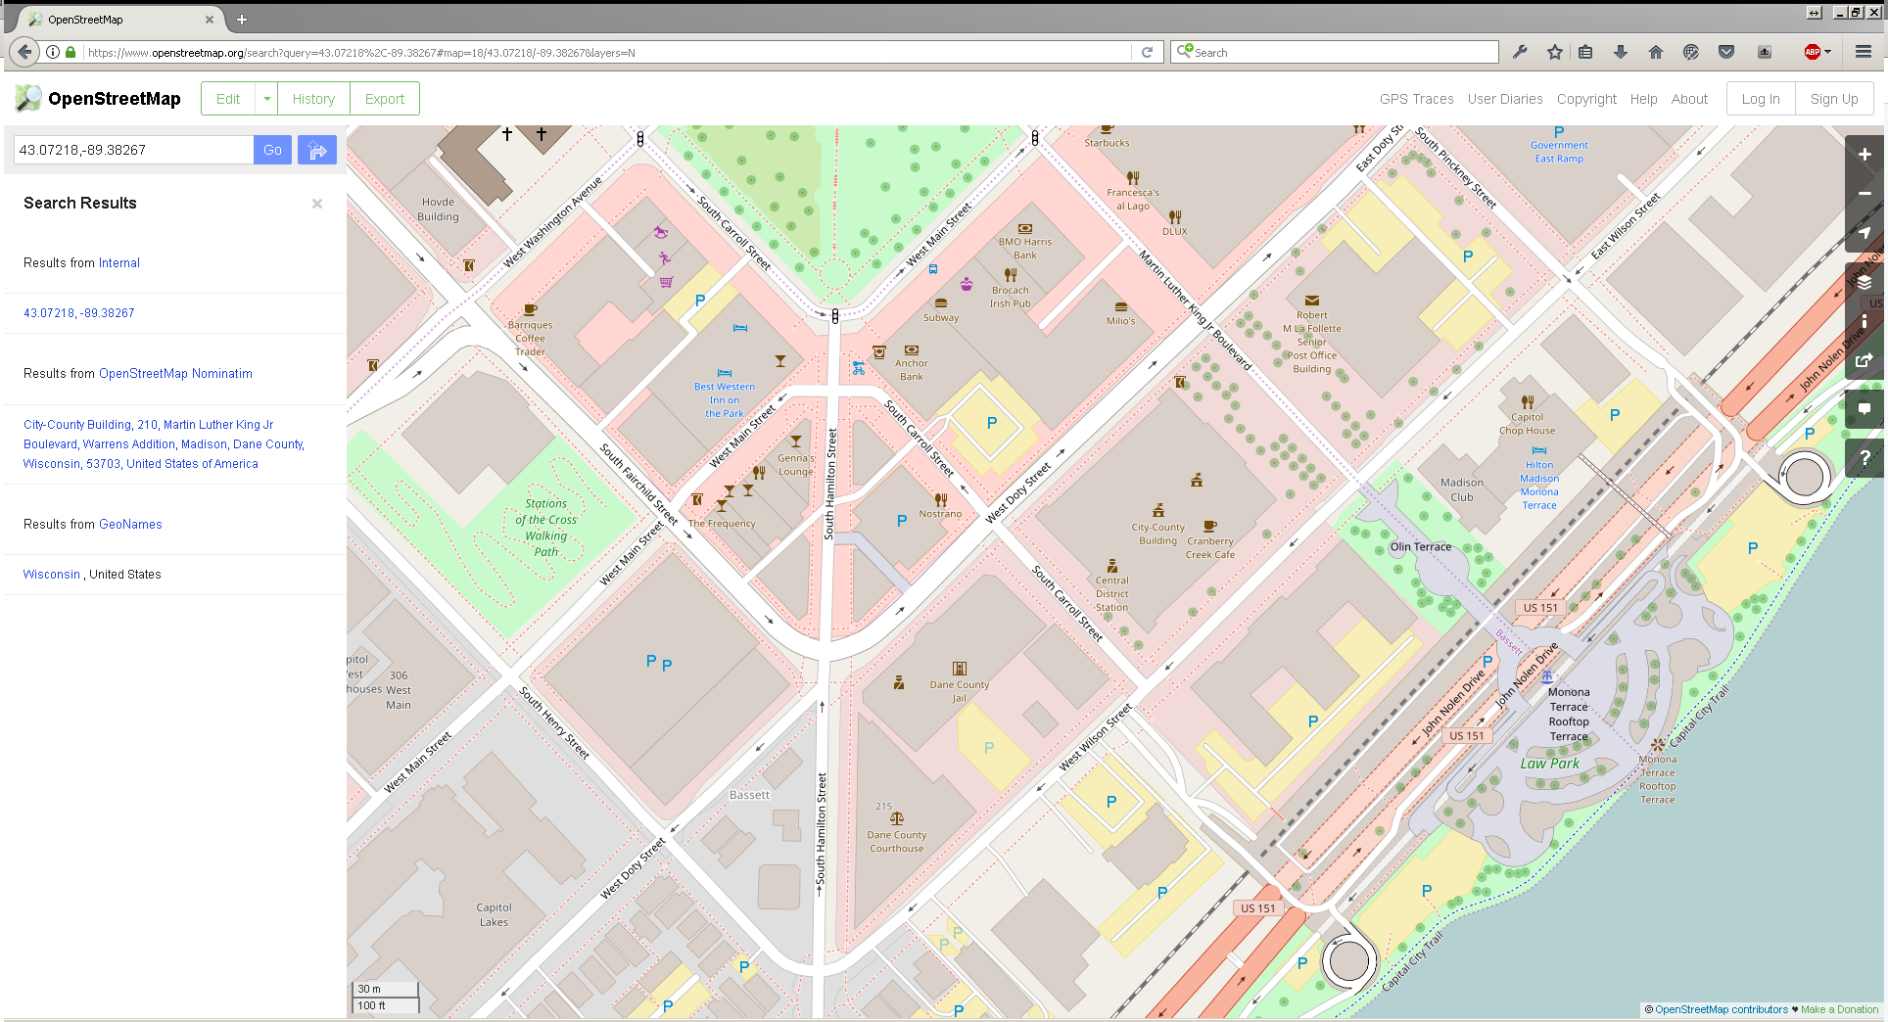Click the Go search button
The width and height of the screenshot is (1888, 1022).
272,150
